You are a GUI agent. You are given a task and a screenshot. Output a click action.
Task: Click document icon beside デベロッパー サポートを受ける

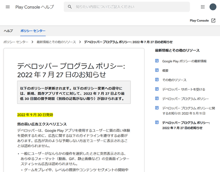(157, 89)
